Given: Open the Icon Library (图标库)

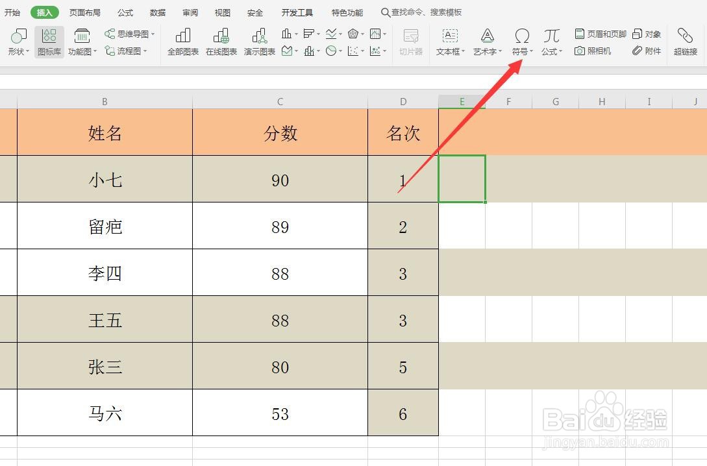Looking at the screenshot, I should (49, 42).
